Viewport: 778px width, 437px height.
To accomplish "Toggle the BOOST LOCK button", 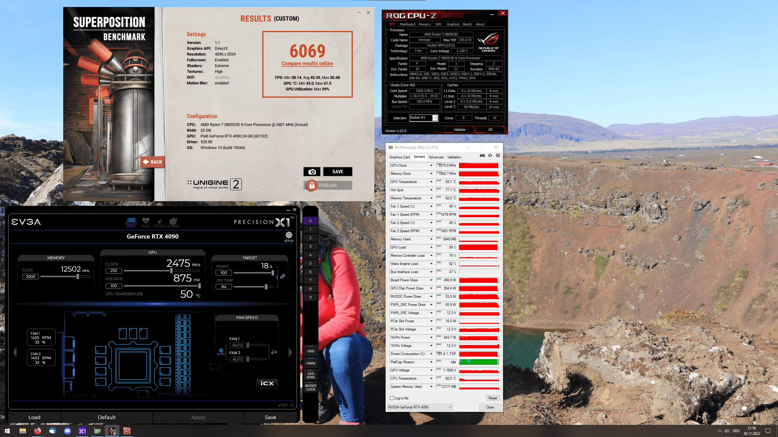I will 311,388.
